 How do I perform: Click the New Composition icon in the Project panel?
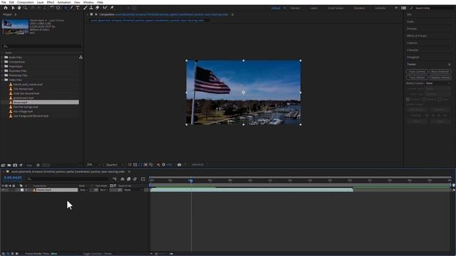pos(15,165)
